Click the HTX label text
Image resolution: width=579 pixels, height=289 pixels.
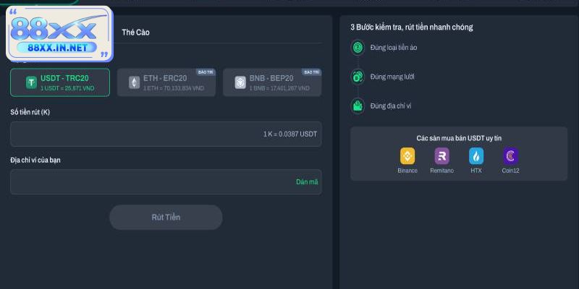coord(476,171)
